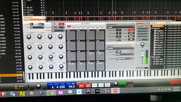Open Dropbox from the taskbar

pos(79,92)
